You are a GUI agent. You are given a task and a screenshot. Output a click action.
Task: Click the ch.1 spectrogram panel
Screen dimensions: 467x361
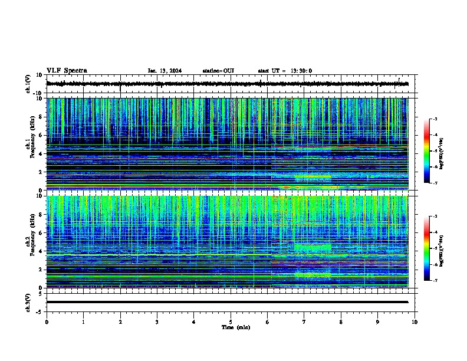click(227, 144)
